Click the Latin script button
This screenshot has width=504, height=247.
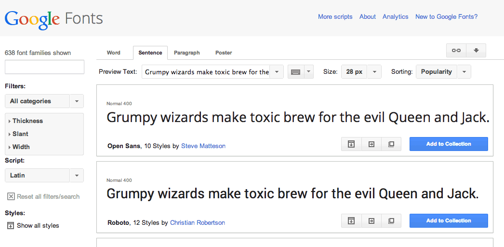(x=37, y=175)
